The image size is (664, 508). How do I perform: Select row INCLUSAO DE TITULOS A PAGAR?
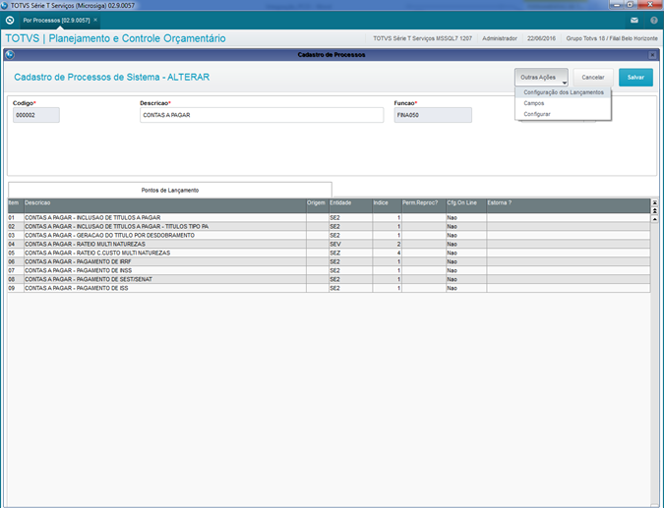click(329, 217)
